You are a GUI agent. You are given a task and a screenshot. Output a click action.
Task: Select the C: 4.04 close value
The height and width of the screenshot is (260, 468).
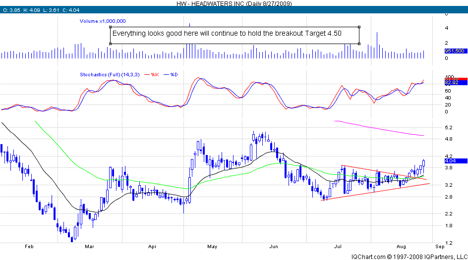point(71,10)
